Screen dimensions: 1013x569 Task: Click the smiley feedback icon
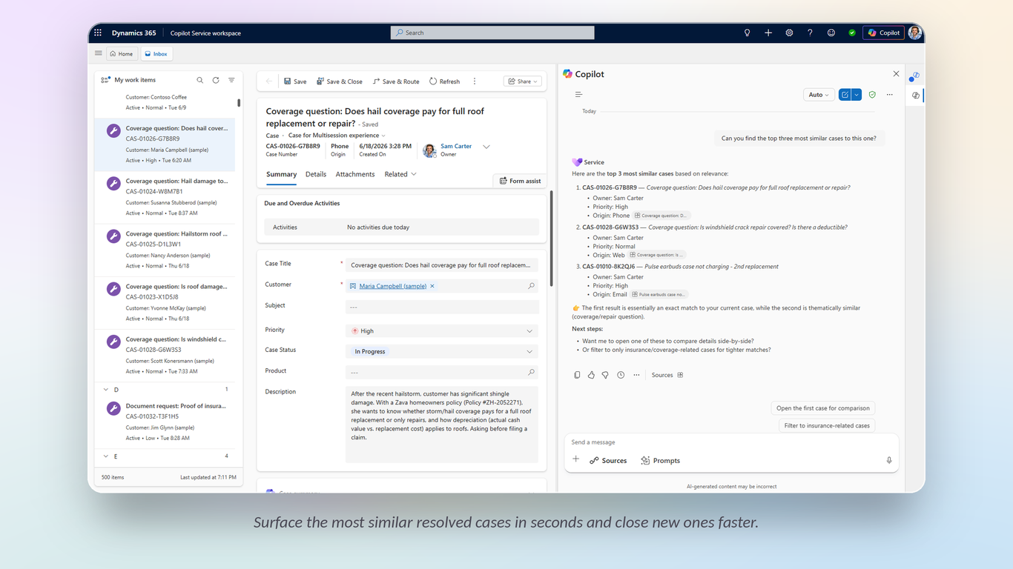(831, 33)
